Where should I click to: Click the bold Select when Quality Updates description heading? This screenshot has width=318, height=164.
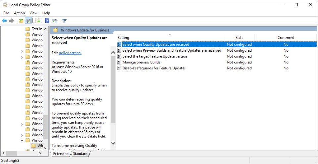click(x=80, y=40)
